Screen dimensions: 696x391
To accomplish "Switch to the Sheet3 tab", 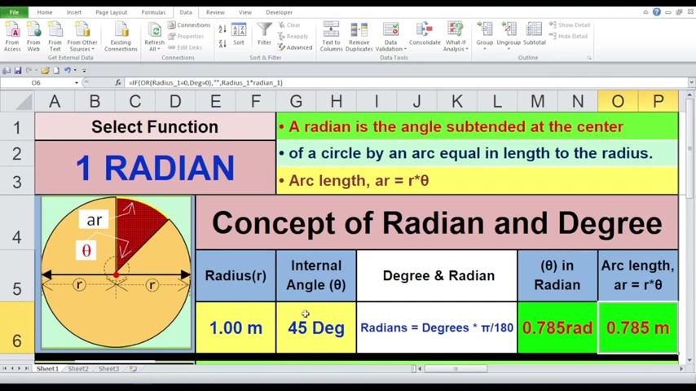I will pyautogui.click(x=108, y=369).
